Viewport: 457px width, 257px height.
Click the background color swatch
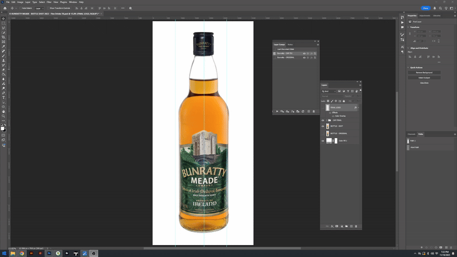coord(5,131)
